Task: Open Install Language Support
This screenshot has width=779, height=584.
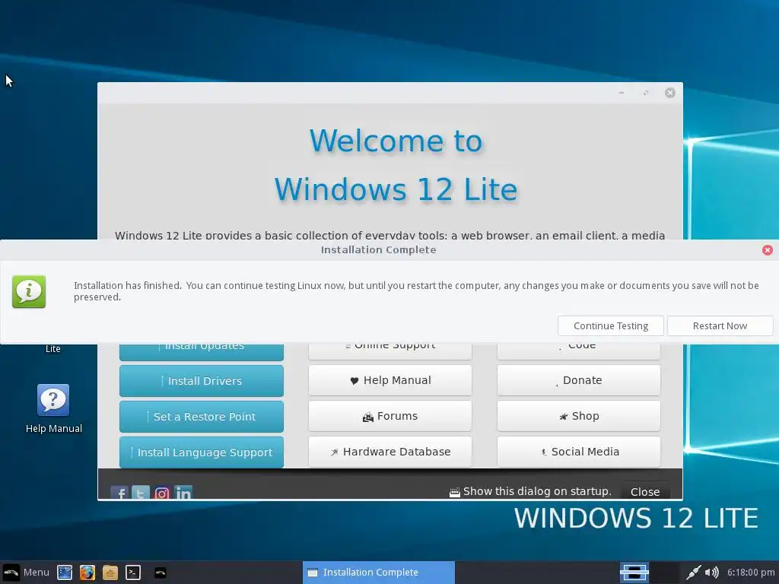Action: click(x=201, y=452)
